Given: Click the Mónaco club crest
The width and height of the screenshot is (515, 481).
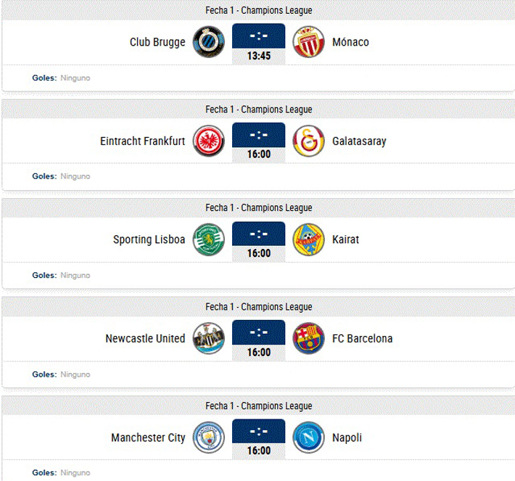Looking at the screenshot, I should coord(308,42).
